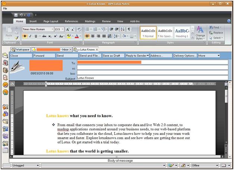Click into the bcc field
The image size is (234, 170).
(x=153, y=72)
